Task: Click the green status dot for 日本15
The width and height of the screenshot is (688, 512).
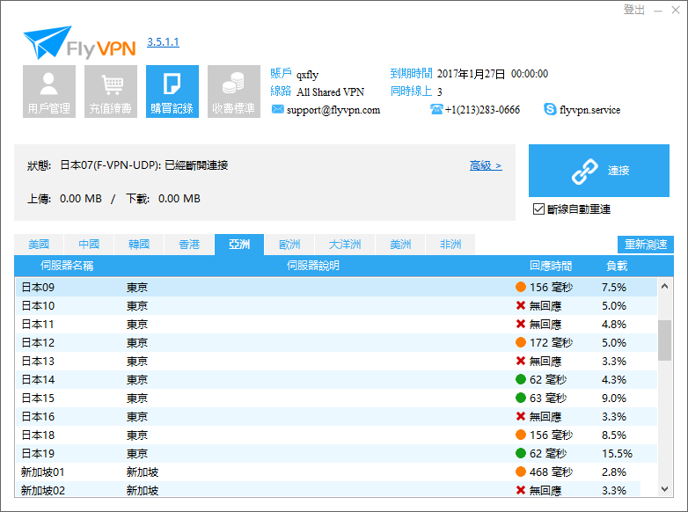Action: (521, 398)
